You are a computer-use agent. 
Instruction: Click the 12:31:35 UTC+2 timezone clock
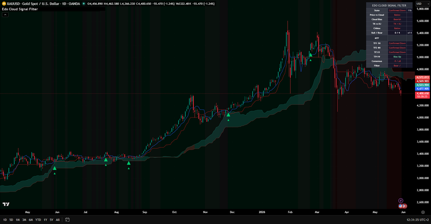click(x=418, y=220)
